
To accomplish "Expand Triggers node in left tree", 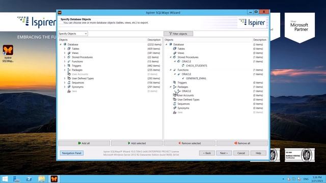I will [x=65, y=66].
